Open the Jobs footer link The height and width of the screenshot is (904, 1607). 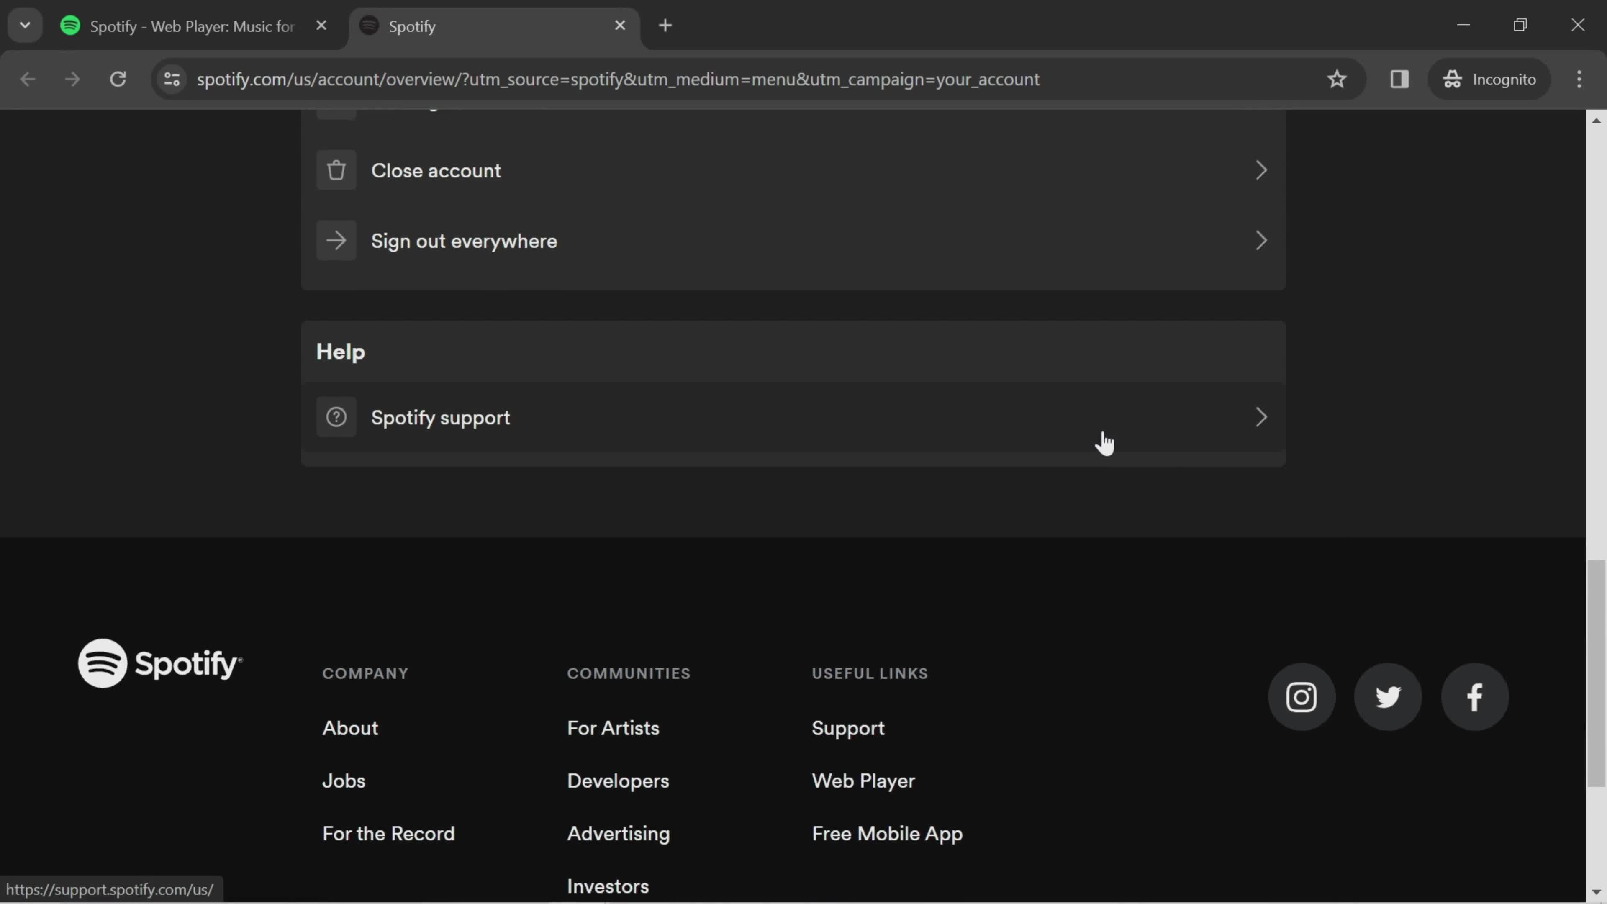[344, 781]
